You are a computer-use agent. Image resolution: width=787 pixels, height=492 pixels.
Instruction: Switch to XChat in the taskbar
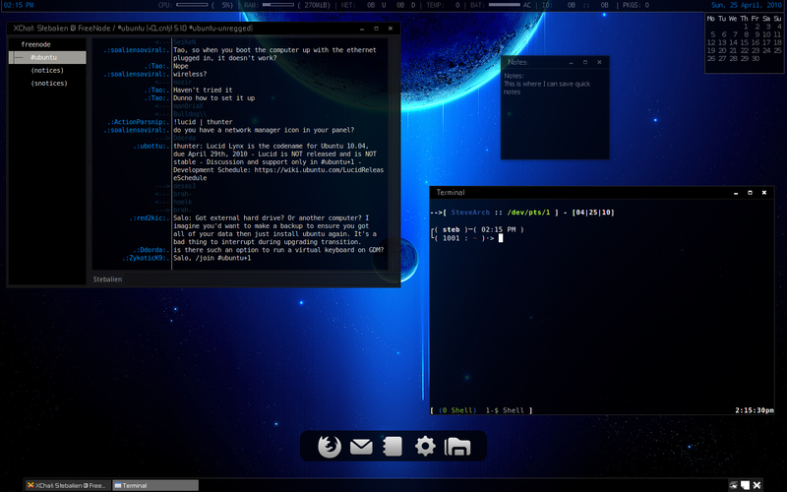pos(69,485)
